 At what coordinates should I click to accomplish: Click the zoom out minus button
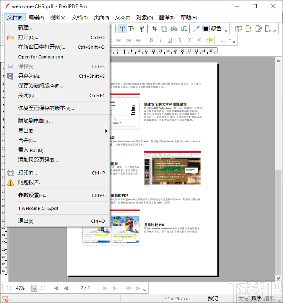pyautogui.click(x=9, y=288)
